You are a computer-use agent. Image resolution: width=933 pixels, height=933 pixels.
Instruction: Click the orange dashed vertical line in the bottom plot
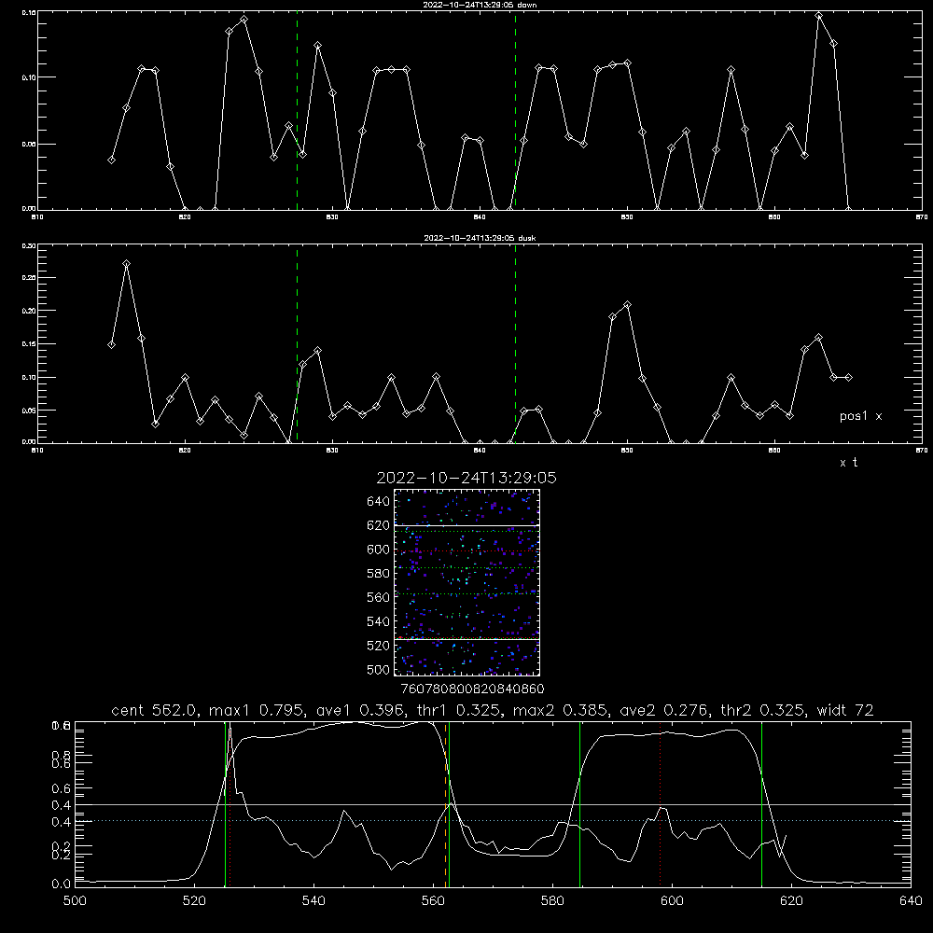coord(445,804)
